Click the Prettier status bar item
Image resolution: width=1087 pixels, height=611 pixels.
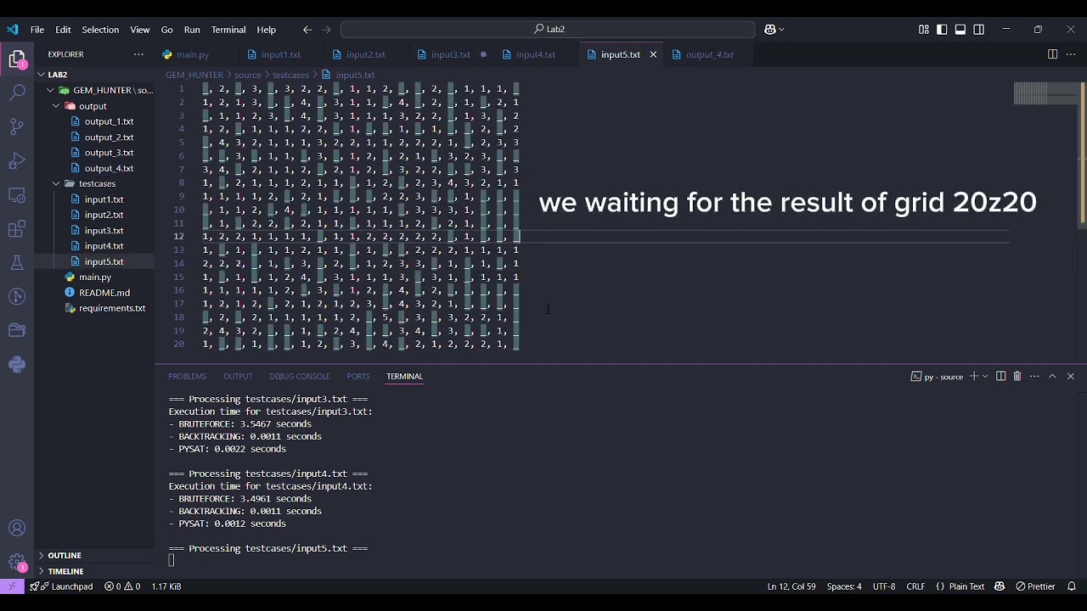pos(1035,586)
